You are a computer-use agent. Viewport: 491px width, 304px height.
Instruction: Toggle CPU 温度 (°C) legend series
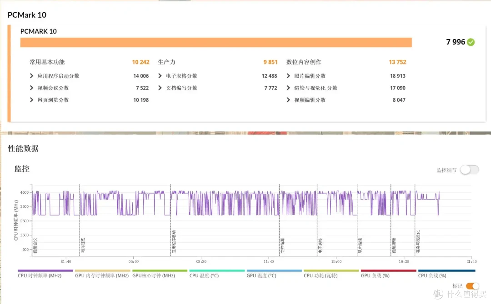click(217, 274)
